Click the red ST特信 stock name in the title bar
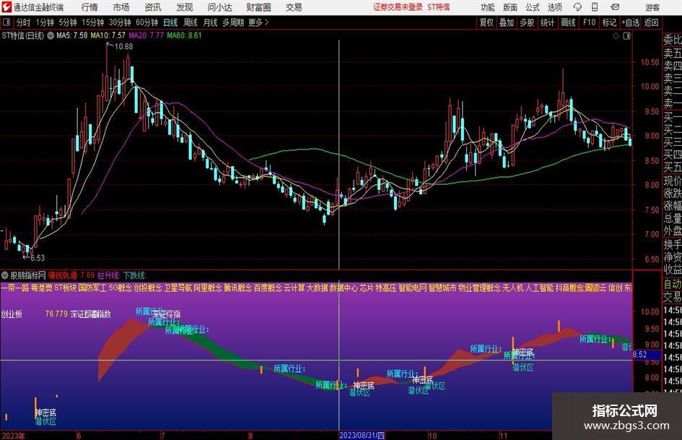The height and width of the screenshot is (440, 682). point(439,7)
